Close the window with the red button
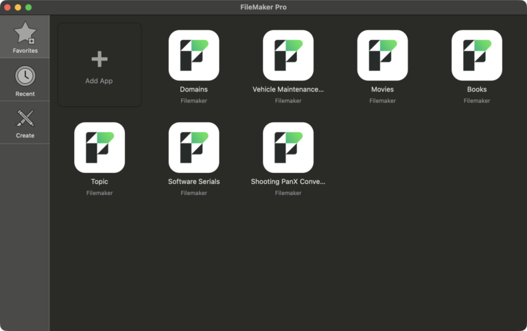 [7, 7]
